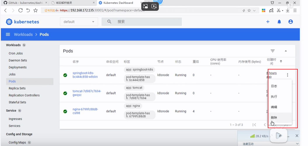Open Jobs in the sidebar
Image resolution: width=308 pixels, height=146 pixels.
12,74
